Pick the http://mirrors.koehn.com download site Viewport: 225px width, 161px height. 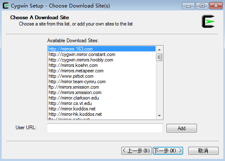102,65
